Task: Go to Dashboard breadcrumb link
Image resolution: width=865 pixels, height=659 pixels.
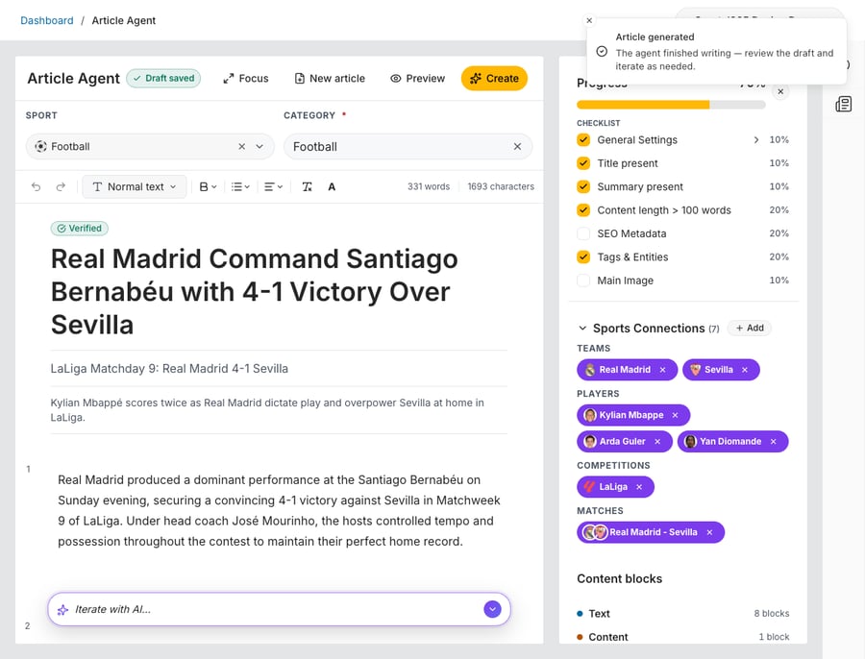Action: tap(47, 20)
